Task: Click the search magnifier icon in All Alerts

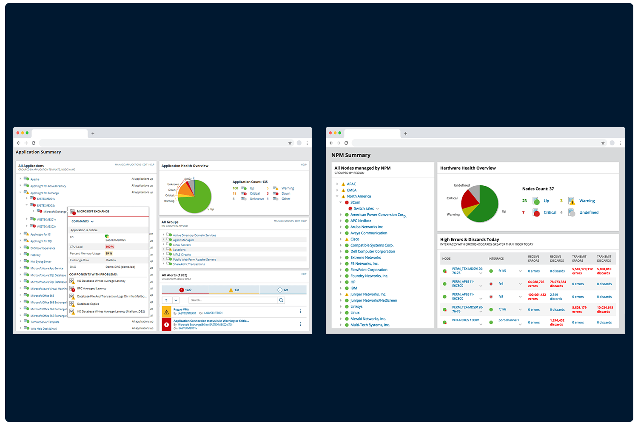Action: click(x=281, y=300)
